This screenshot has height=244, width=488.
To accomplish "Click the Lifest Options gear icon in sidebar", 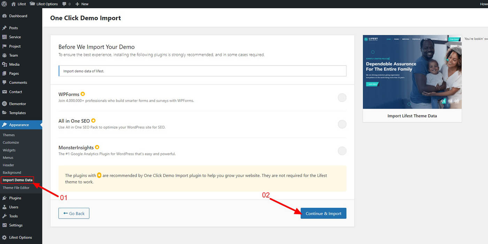I will click(5, 237).
